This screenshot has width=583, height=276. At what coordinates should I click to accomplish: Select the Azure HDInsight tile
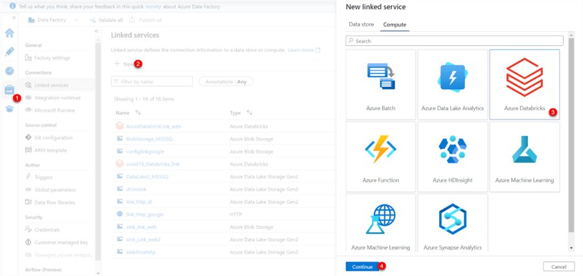(453, 157)
